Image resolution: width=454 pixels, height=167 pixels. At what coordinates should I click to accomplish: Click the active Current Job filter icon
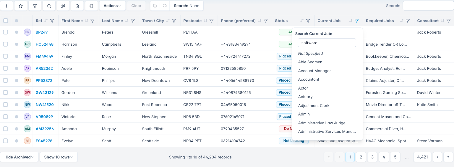point(356,21)
